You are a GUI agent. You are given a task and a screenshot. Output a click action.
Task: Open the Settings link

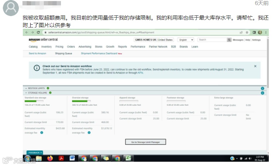pos(256,40)
